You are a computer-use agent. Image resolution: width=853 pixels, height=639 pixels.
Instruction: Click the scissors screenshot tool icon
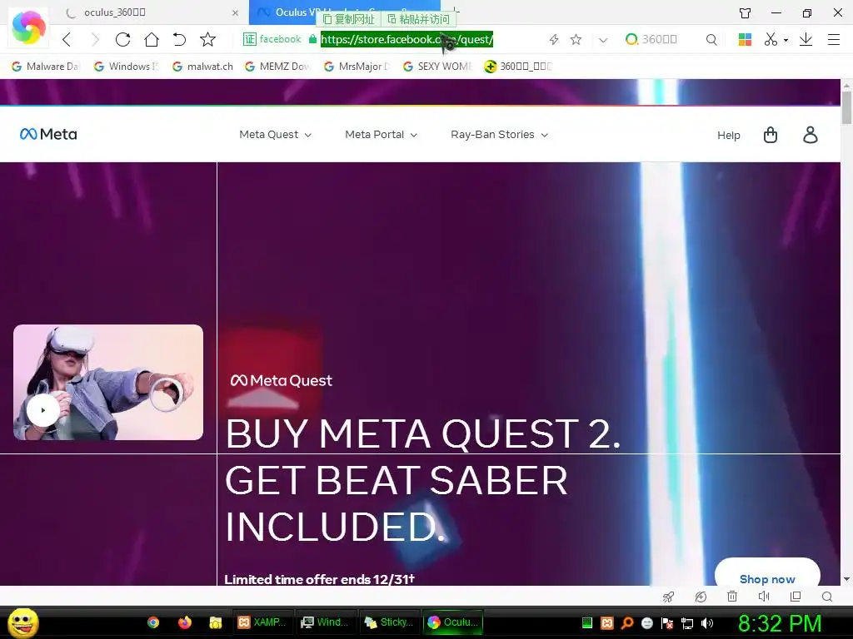[x=771, y=39]
